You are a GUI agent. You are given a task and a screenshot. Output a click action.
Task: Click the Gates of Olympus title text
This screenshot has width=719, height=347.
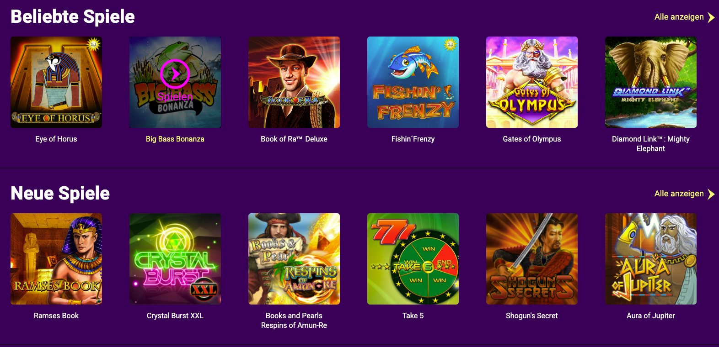(x=532, y=139)
